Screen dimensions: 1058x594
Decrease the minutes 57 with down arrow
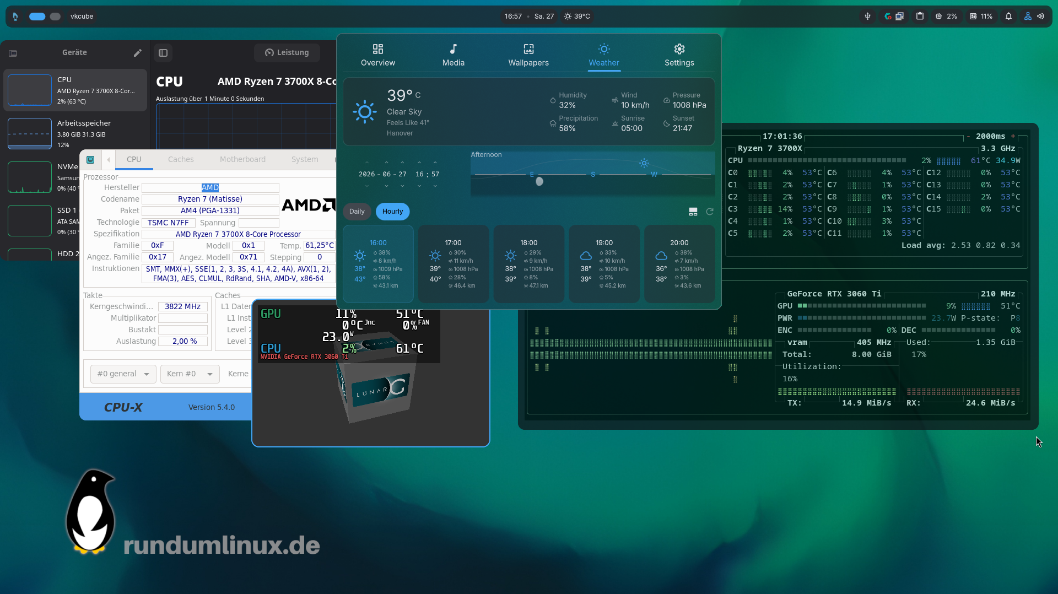click(x=435, y=186)
